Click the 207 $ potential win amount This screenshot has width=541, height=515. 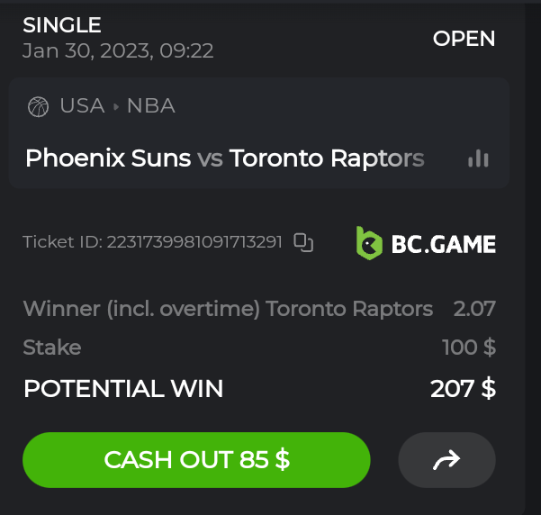(463, 389)
